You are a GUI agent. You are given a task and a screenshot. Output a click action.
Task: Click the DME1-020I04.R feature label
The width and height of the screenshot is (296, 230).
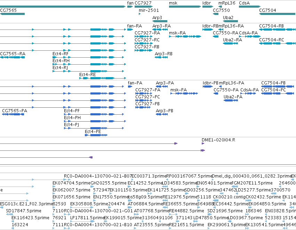(x=218, y=140)
